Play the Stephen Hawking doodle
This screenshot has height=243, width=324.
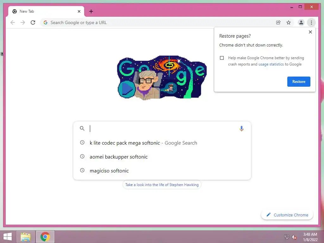[x=127, y=89]
